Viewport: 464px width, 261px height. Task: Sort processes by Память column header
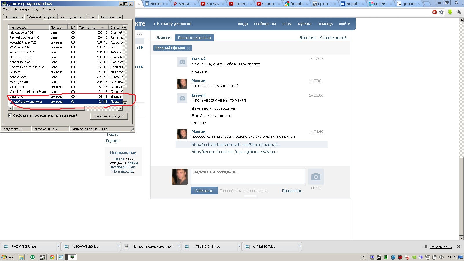[93, 28]
